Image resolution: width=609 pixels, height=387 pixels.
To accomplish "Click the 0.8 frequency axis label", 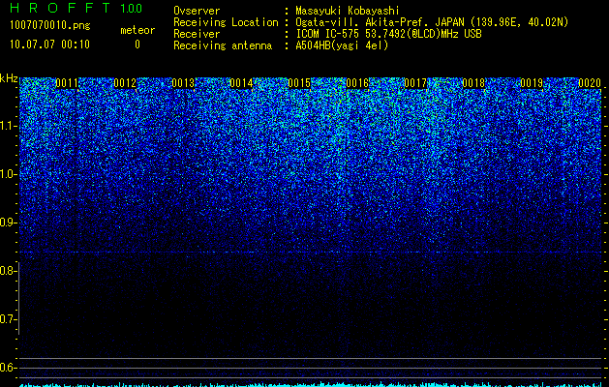I will coord(8,271).
